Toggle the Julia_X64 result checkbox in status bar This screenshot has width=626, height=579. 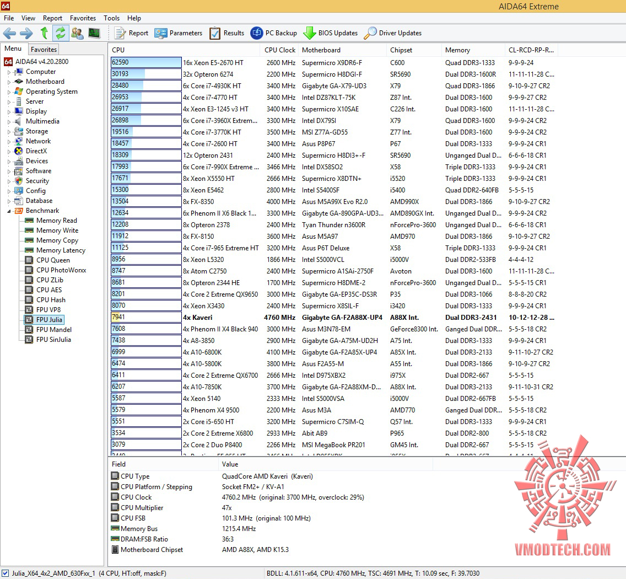[x=6, y=573]
